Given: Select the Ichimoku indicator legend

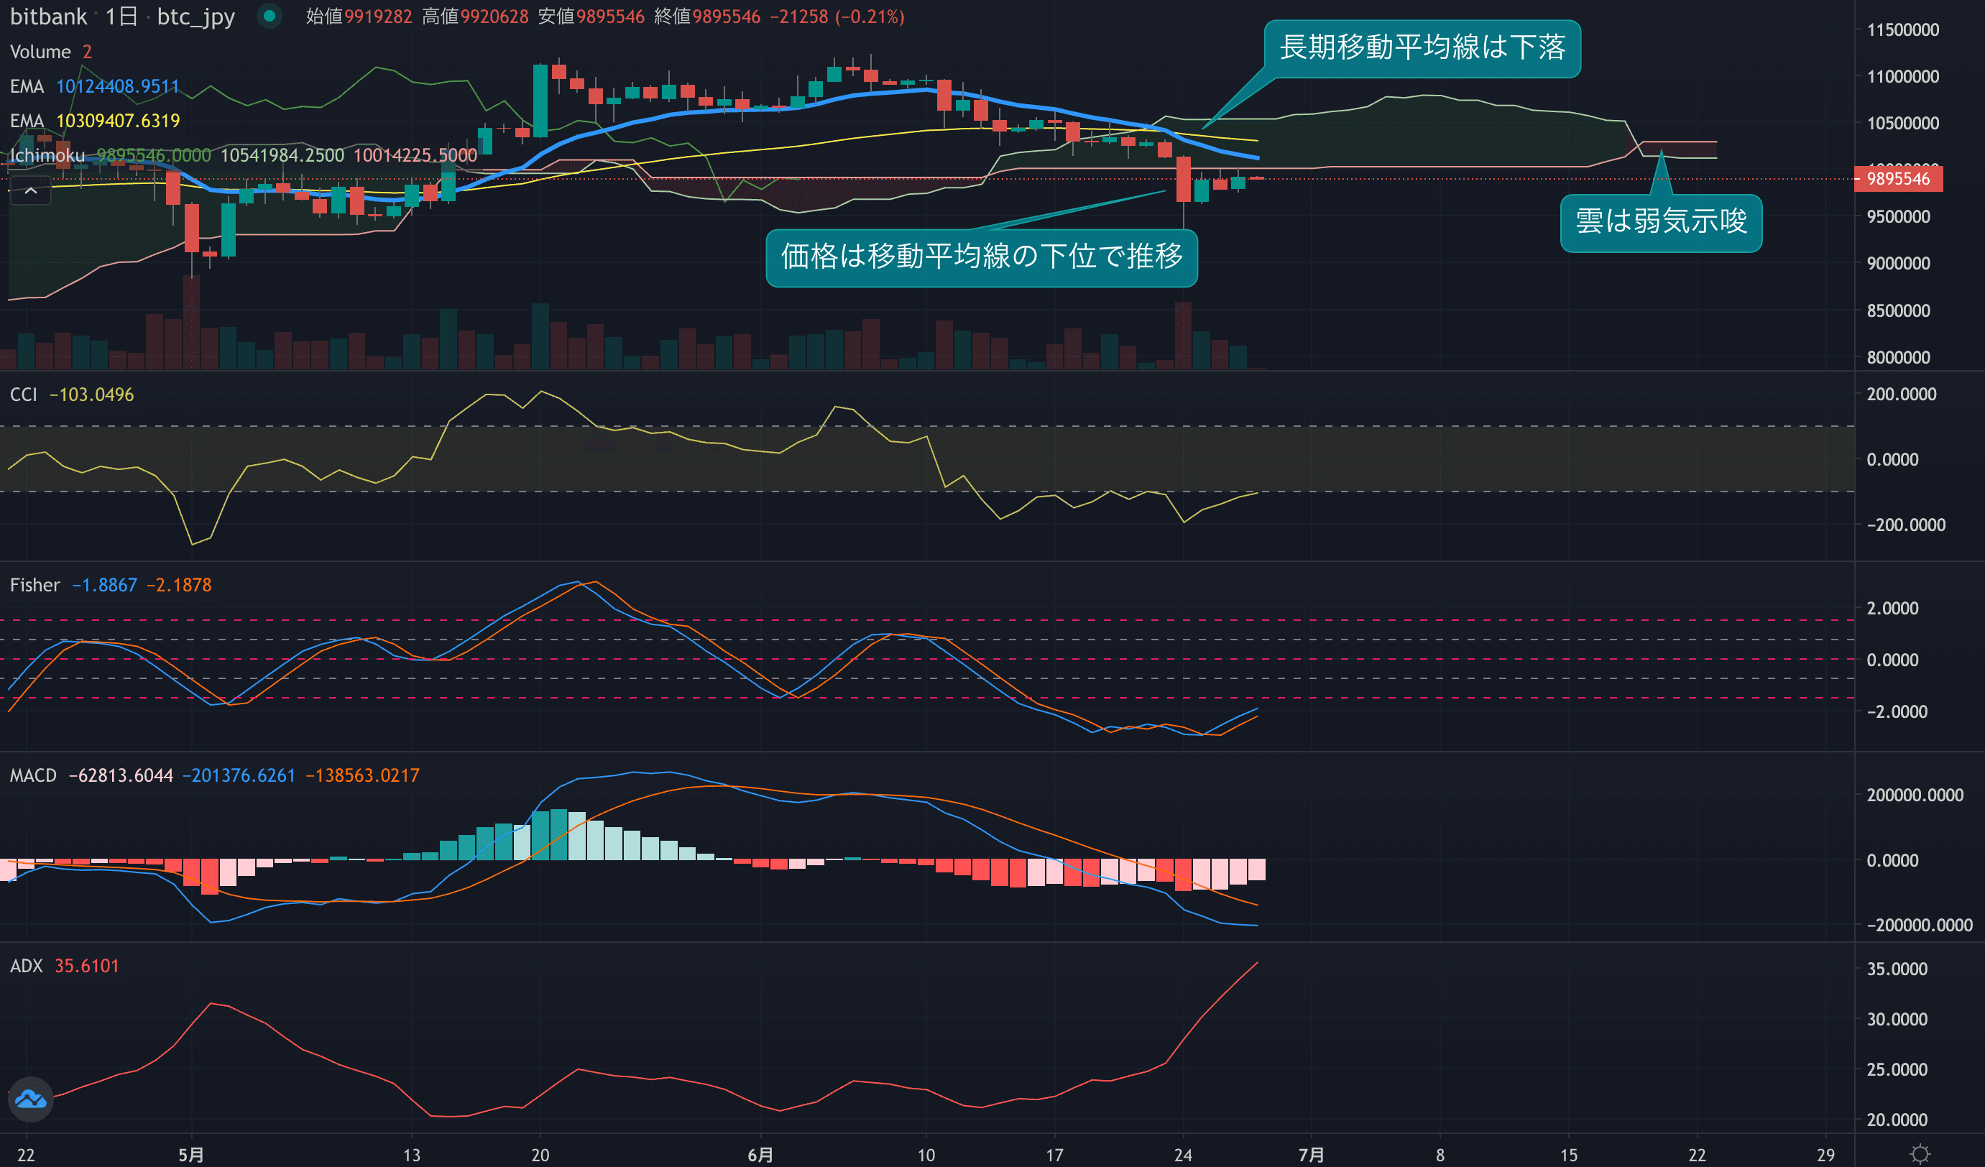Looking at the screenshot, I should [47, 156].
